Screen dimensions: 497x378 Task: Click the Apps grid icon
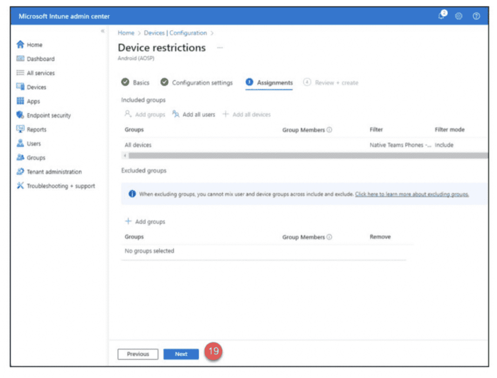click(20, 101)
